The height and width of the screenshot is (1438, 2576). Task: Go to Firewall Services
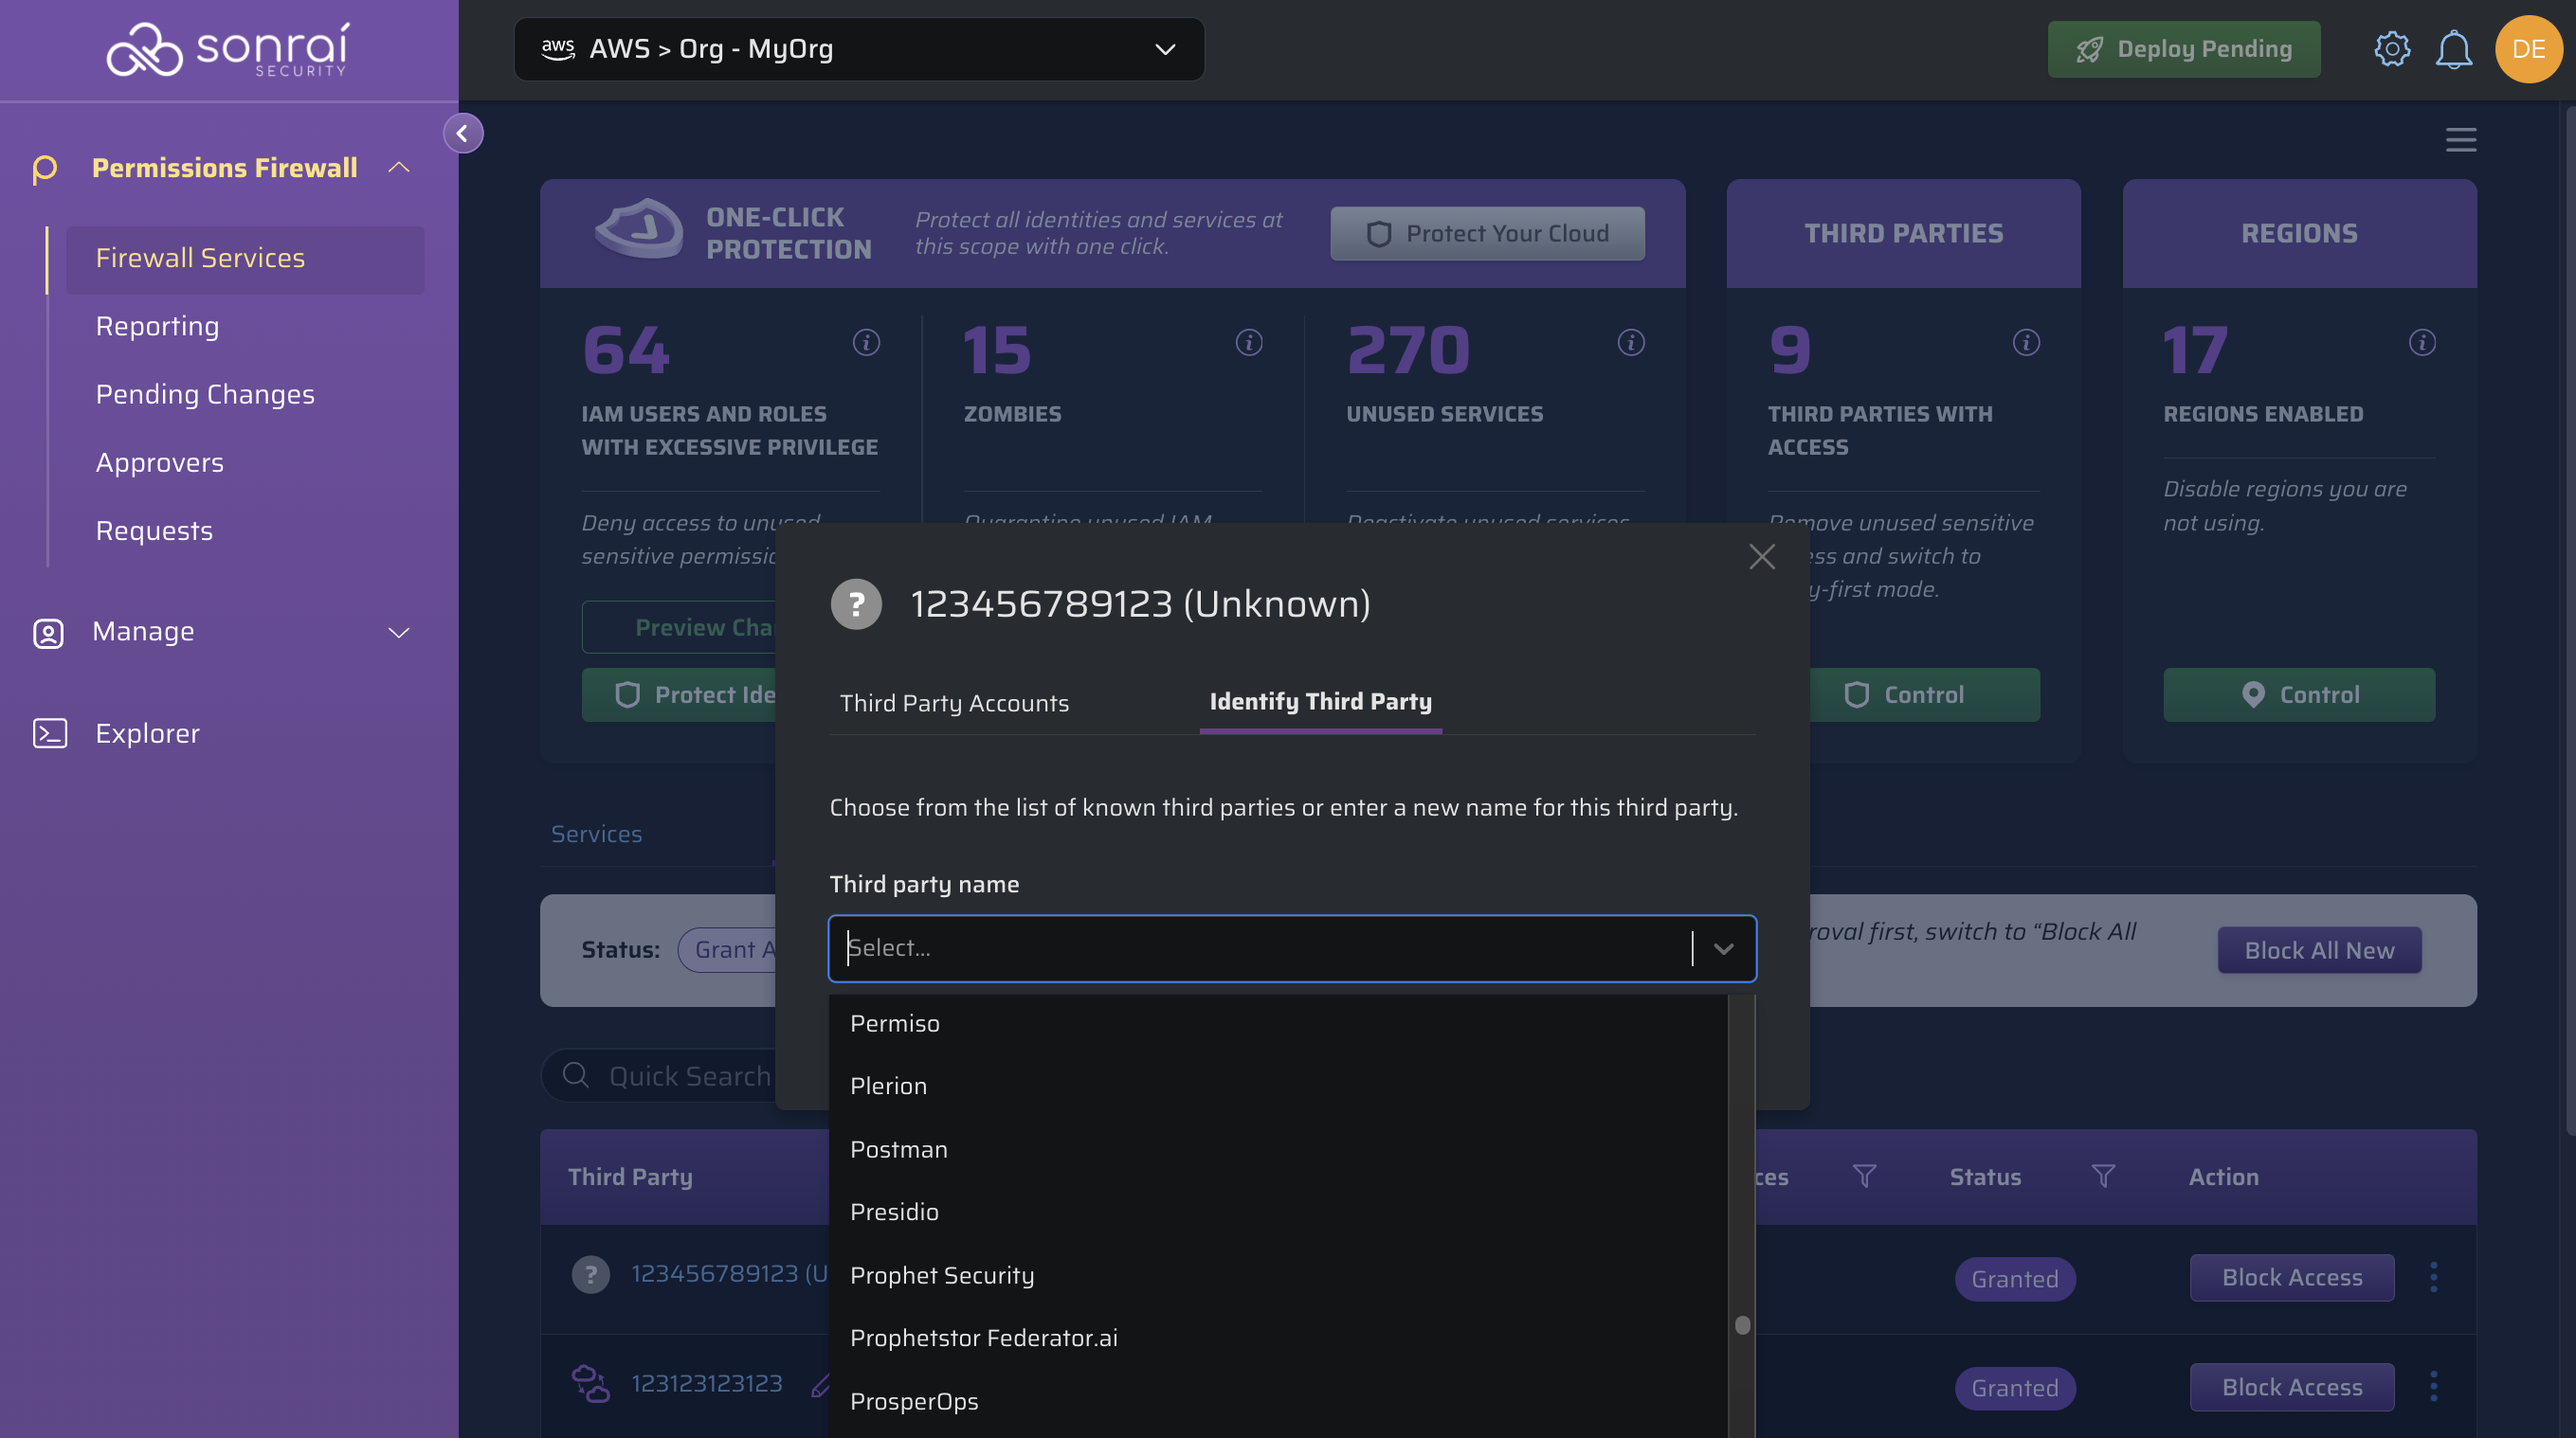(245, 259)
